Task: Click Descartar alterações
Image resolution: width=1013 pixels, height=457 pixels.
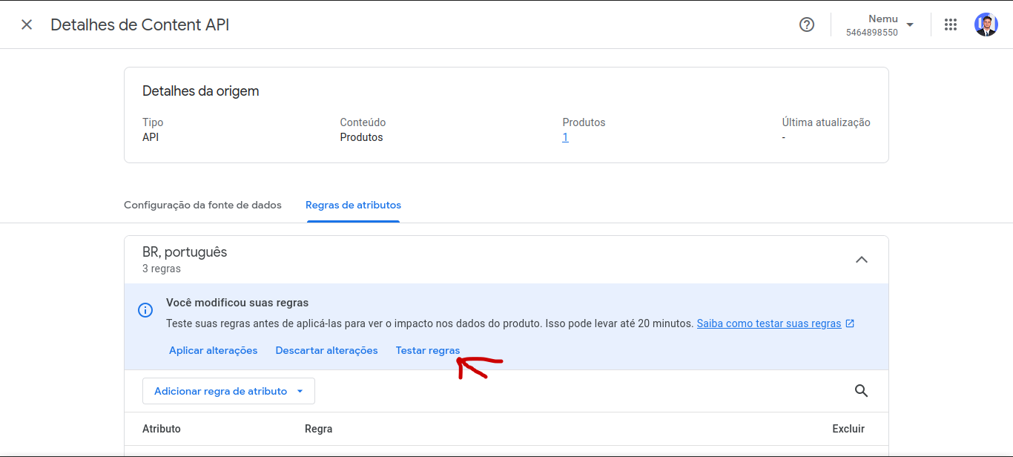Action: tap(327, 350)
